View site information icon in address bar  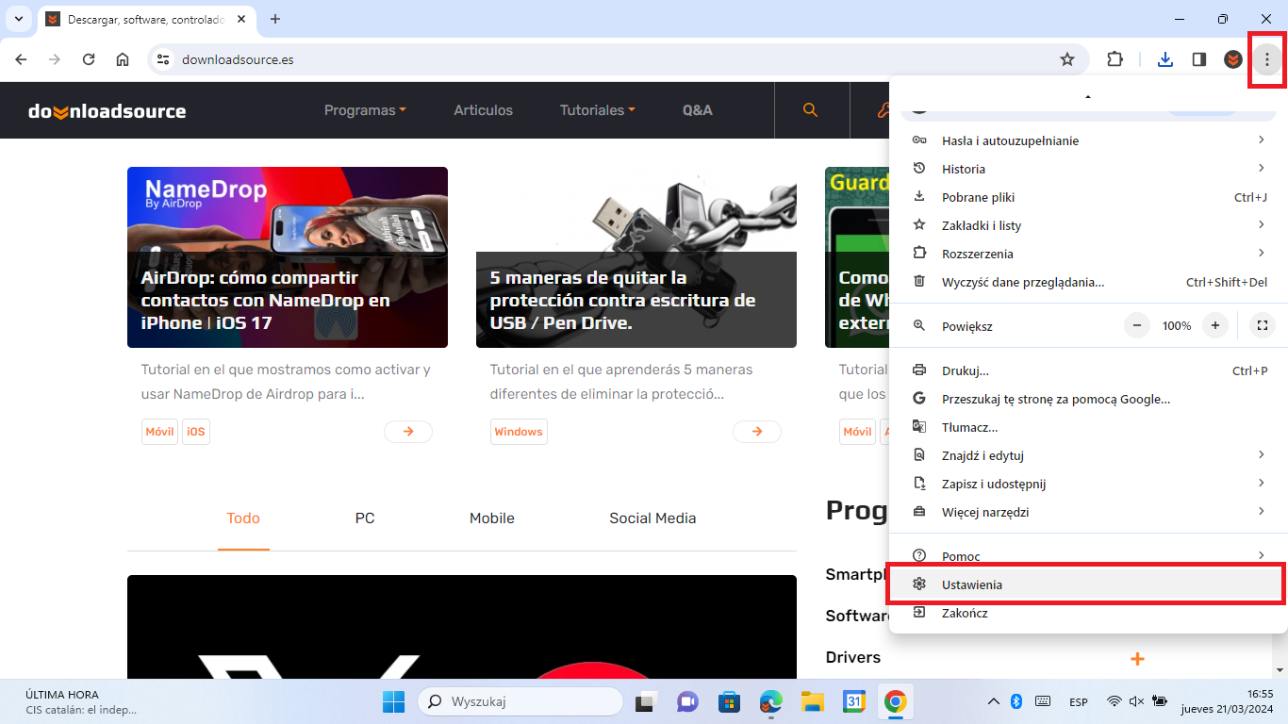163,59
